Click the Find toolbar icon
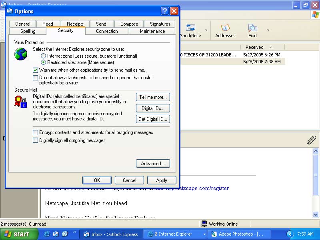320x240 pixels. pos(252,28)
